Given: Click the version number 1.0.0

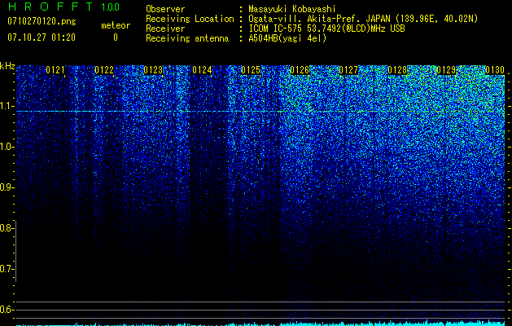Looking at the screenshot, I should [x=110, y=7].
